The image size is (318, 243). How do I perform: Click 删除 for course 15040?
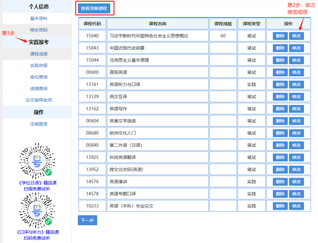pyautogui.click(x=280, y=36)
